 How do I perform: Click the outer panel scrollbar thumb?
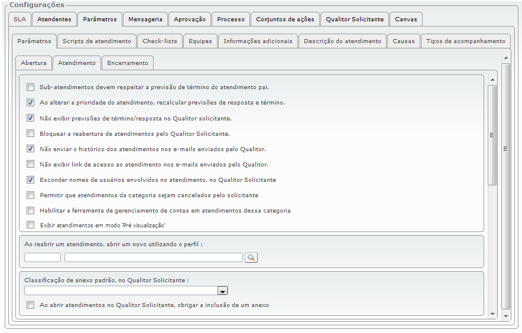click(x=506, y=186)
